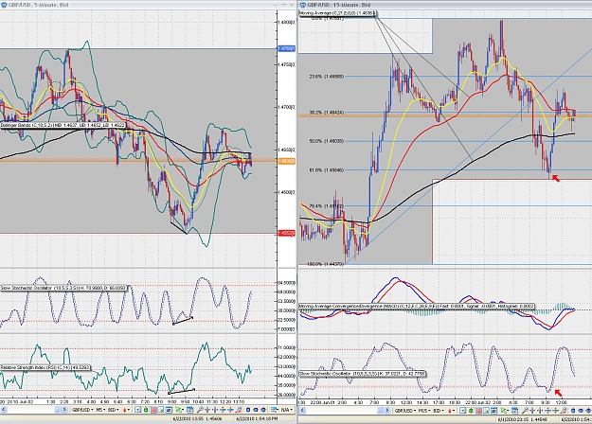
Task: Click the 100.0% Fibonacci level label
Action: 325,264
